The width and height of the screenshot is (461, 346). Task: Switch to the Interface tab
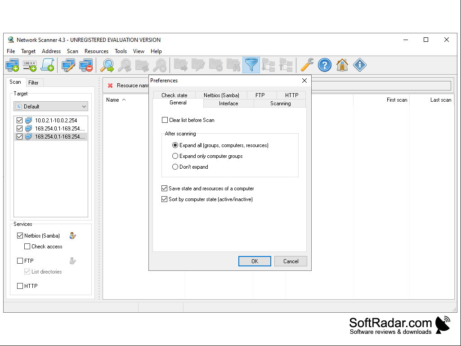pyautogui.click(x=228, y=103)
